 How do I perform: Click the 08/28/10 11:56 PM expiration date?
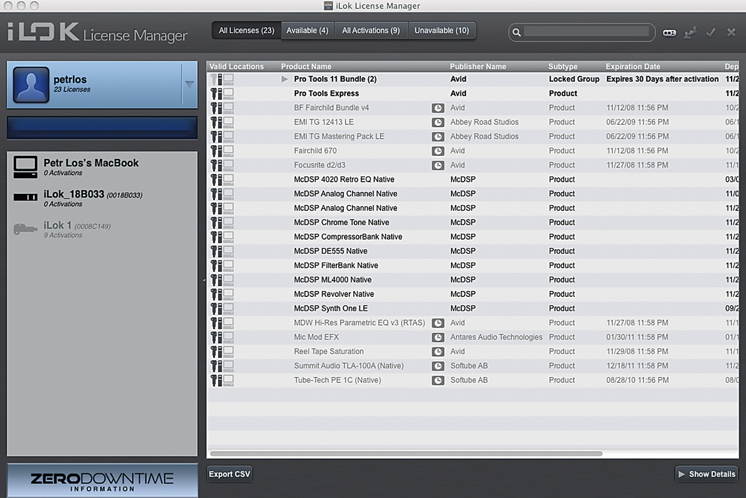coord(638,381)
